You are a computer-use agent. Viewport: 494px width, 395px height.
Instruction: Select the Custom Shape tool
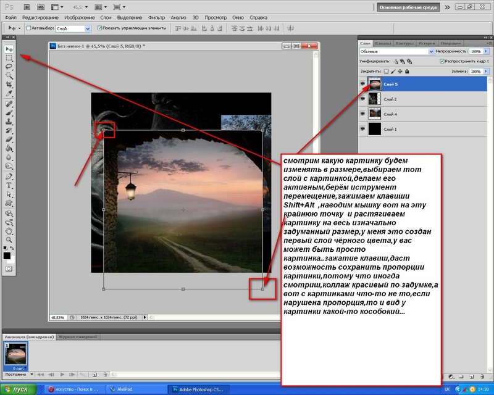[x=9, y=203]
